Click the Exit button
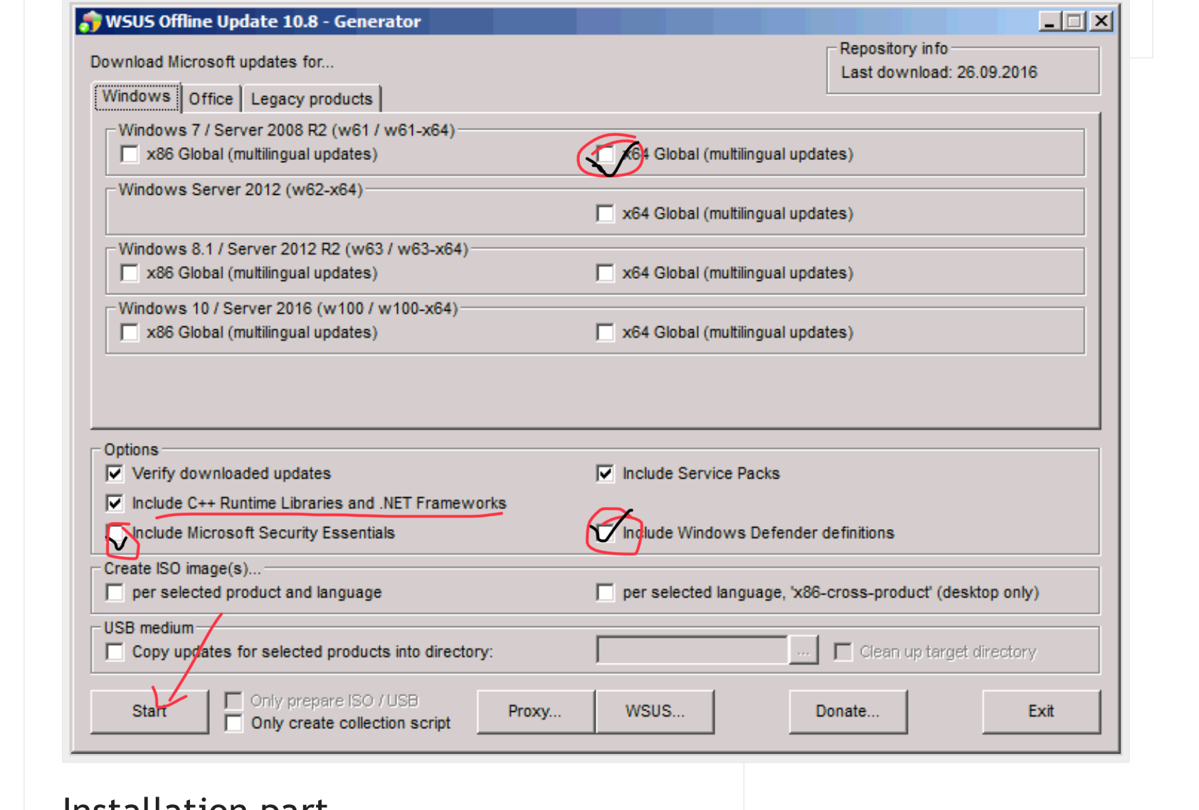Viewport: 1199px width, 810px height. [x=1041, y=711]
